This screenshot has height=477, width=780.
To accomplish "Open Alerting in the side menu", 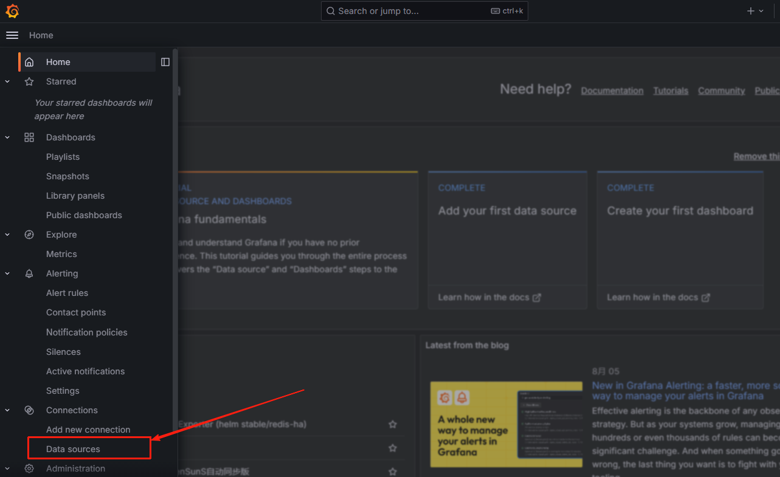I will click(x=62, y=273).
